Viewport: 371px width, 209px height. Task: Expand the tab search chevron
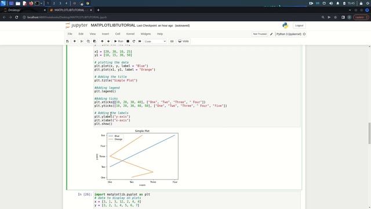[350, 10]
